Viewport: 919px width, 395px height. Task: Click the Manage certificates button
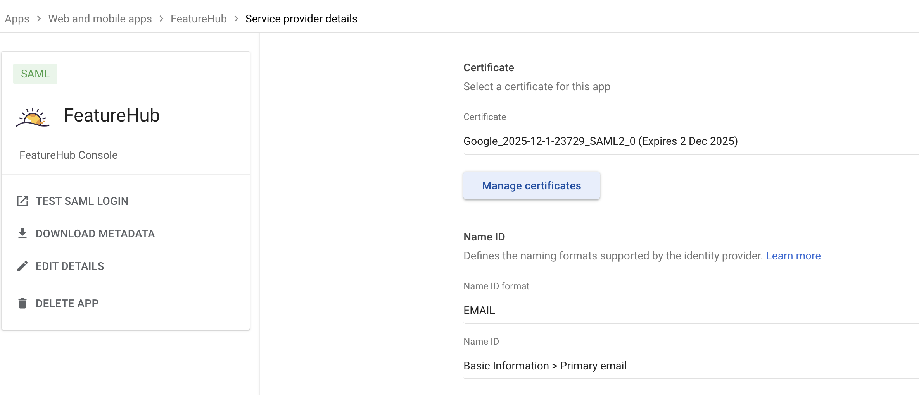(531, 185)
